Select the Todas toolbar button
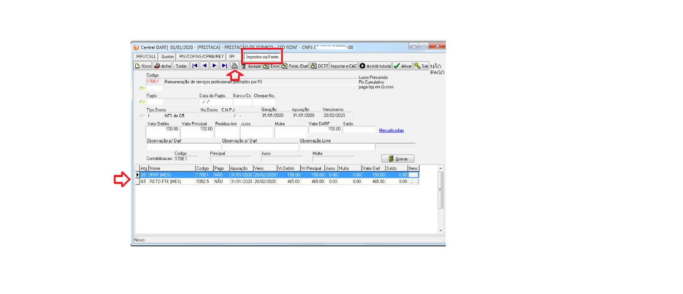Image resolution: width=683 pixels, height=294 pixels. [181, 66]
